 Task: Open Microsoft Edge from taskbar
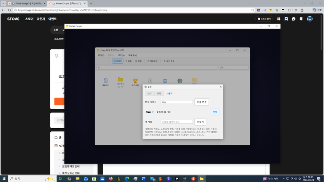click(x=127, y=179)
